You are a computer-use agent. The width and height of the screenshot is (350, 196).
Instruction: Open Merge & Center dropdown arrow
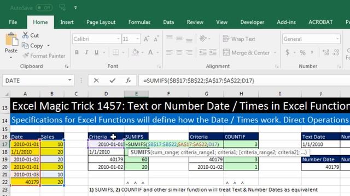[275, 53]
